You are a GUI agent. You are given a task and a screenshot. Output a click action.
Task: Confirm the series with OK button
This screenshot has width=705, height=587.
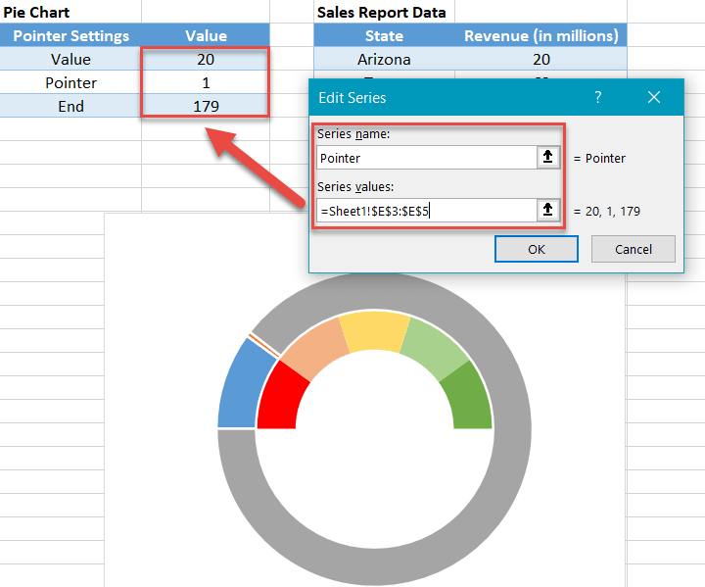point(537,249)
